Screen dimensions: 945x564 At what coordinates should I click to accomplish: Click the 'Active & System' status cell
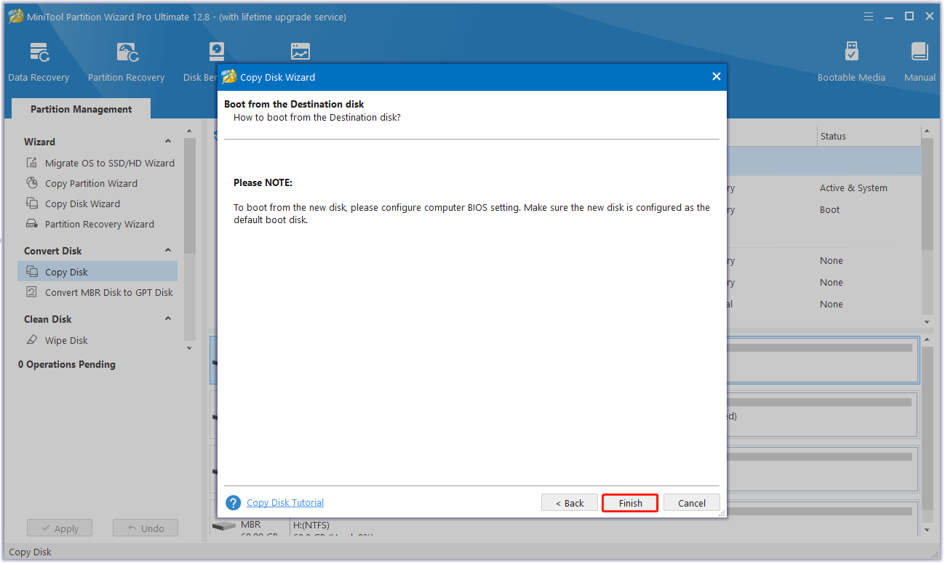click(853, 188)
